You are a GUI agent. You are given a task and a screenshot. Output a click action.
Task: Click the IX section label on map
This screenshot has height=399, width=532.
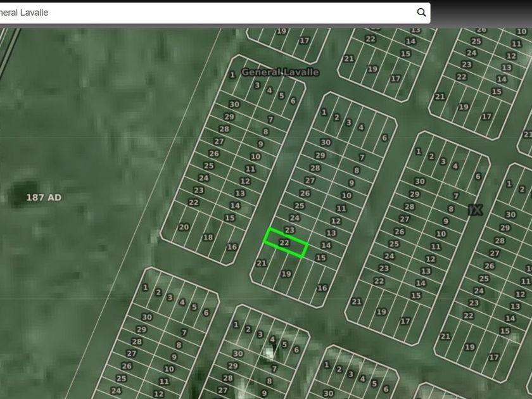pyautogui.click(x=475, y=210)
